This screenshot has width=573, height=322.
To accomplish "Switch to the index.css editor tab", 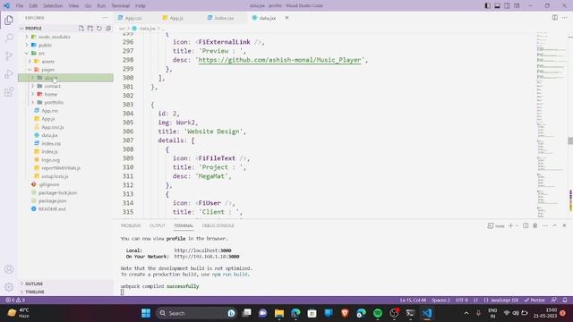I will (x=224, y=18).
